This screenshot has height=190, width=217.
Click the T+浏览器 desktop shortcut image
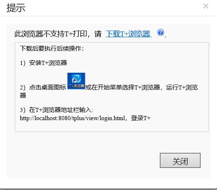76,81
